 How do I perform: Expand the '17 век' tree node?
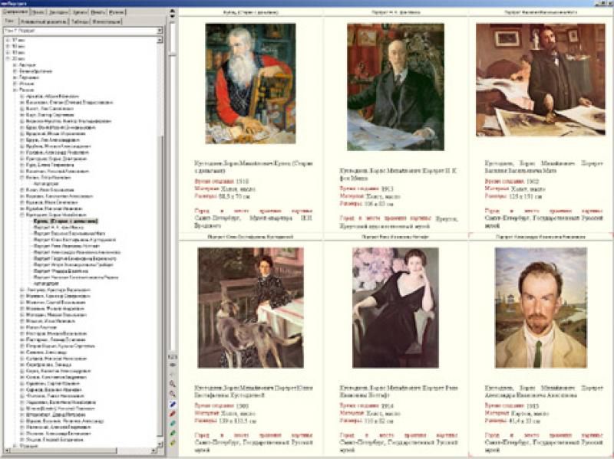coord(7,41)
